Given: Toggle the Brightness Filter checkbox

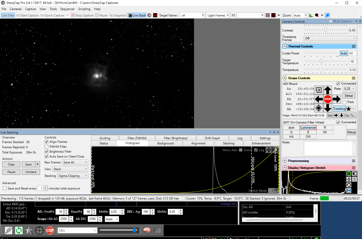Looking at the screenshot, I should (x=46, y=152).
